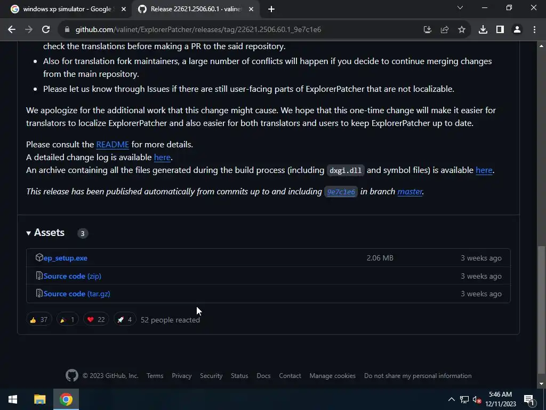
Task: Close the Release 22621.2506.60.1 tab
Action: 251,9
